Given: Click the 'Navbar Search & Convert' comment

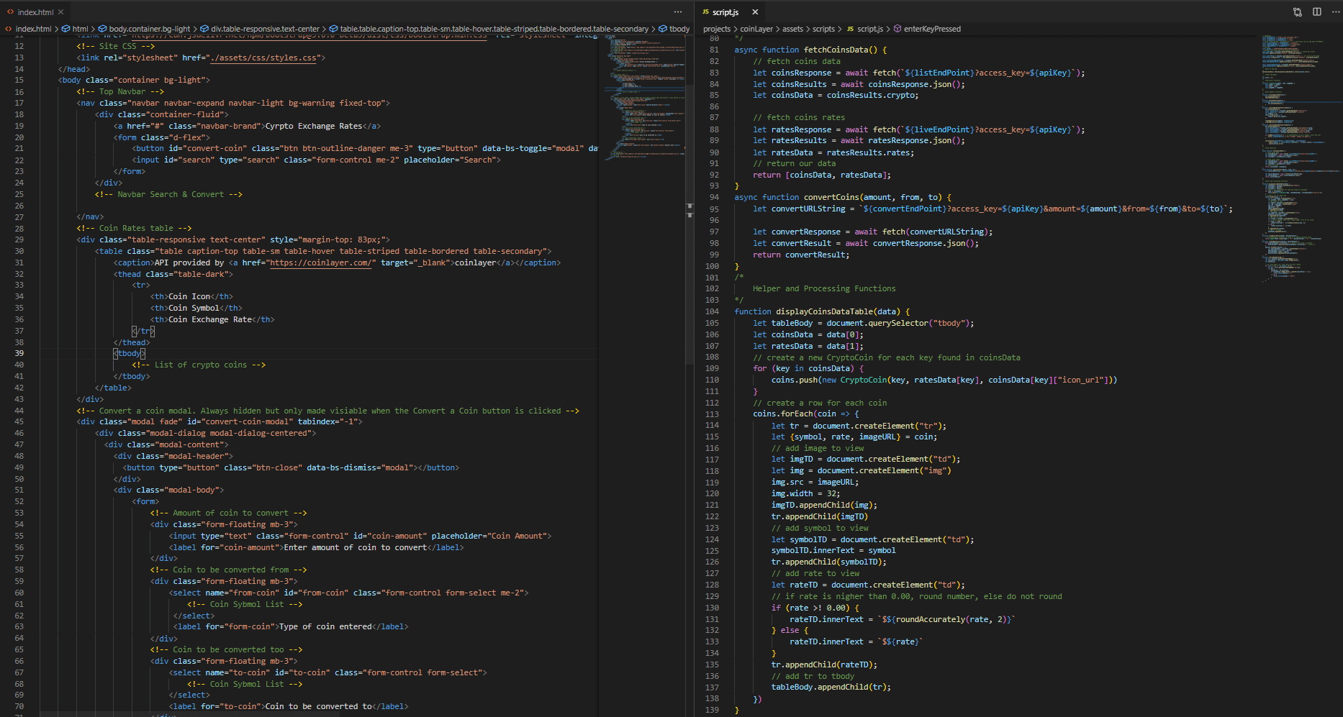Looking at the screenshot, I should tap(168, 195).
